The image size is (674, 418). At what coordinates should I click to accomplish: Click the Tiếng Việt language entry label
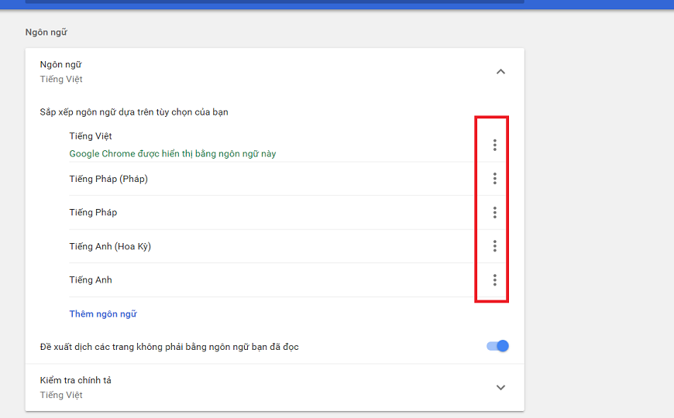(x=91, y=136)
